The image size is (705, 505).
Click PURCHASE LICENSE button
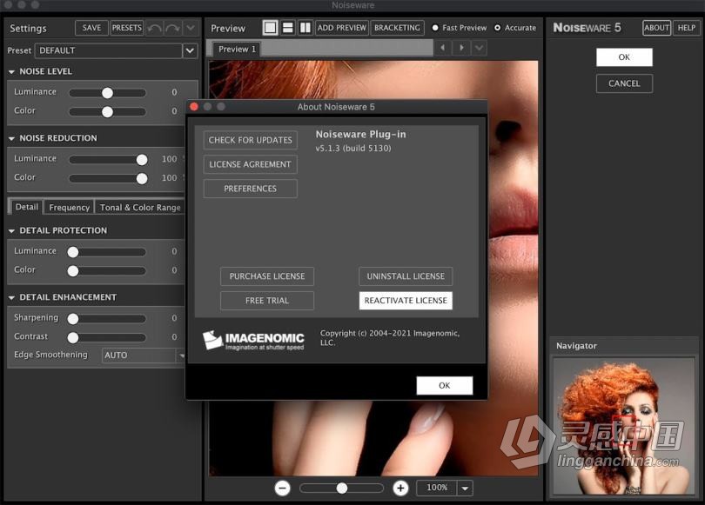[267, 276]
